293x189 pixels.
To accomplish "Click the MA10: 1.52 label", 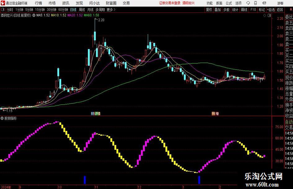I will point(59,15).
